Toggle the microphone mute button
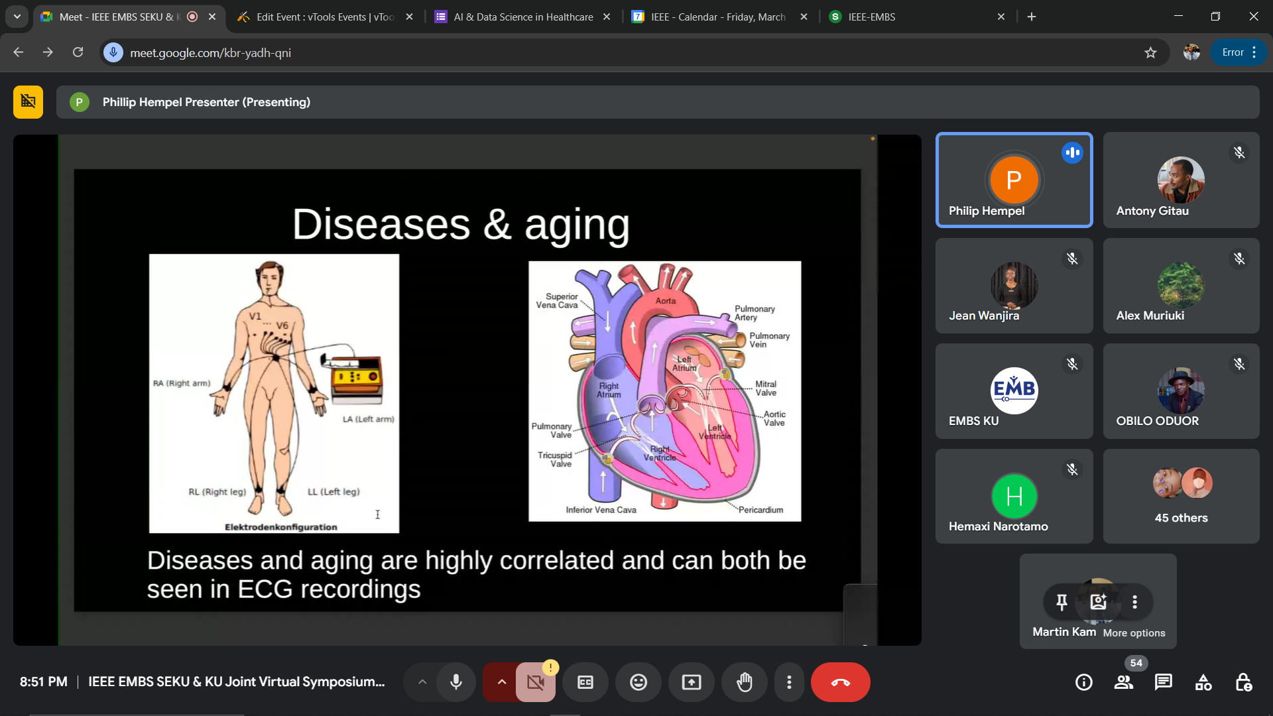This screenshot has height=716, width=1273. tap(456, 682)
